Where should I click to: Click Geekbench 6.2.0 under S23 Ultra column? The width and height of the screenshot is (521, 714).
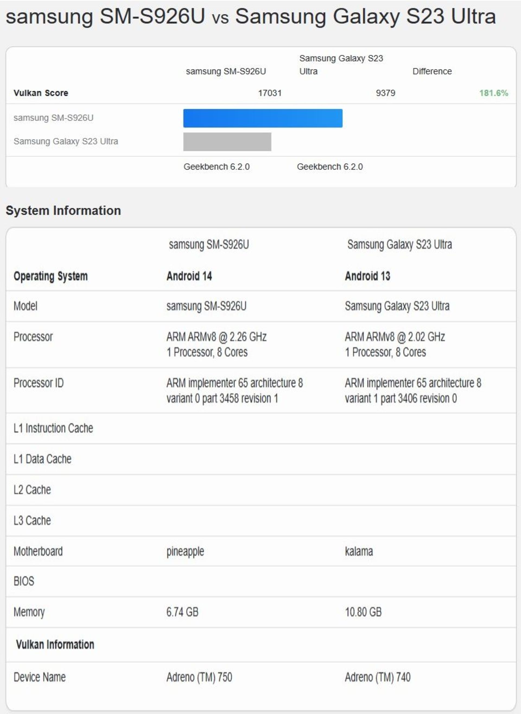330,167
